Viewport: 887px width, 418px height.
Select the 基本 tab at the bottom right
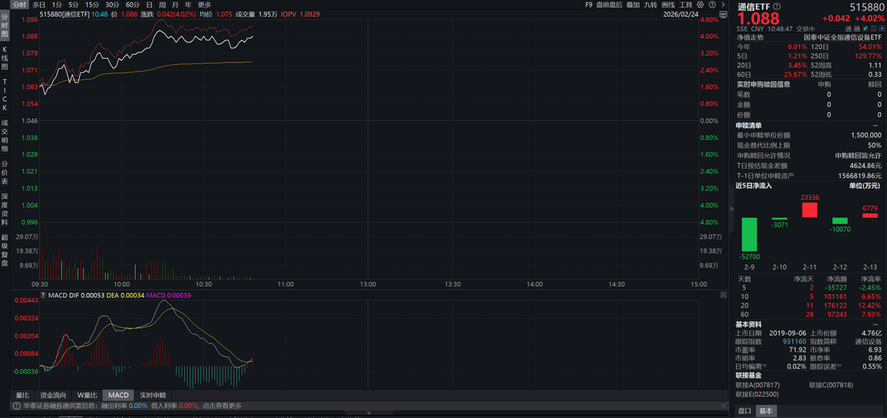[766, 411]
